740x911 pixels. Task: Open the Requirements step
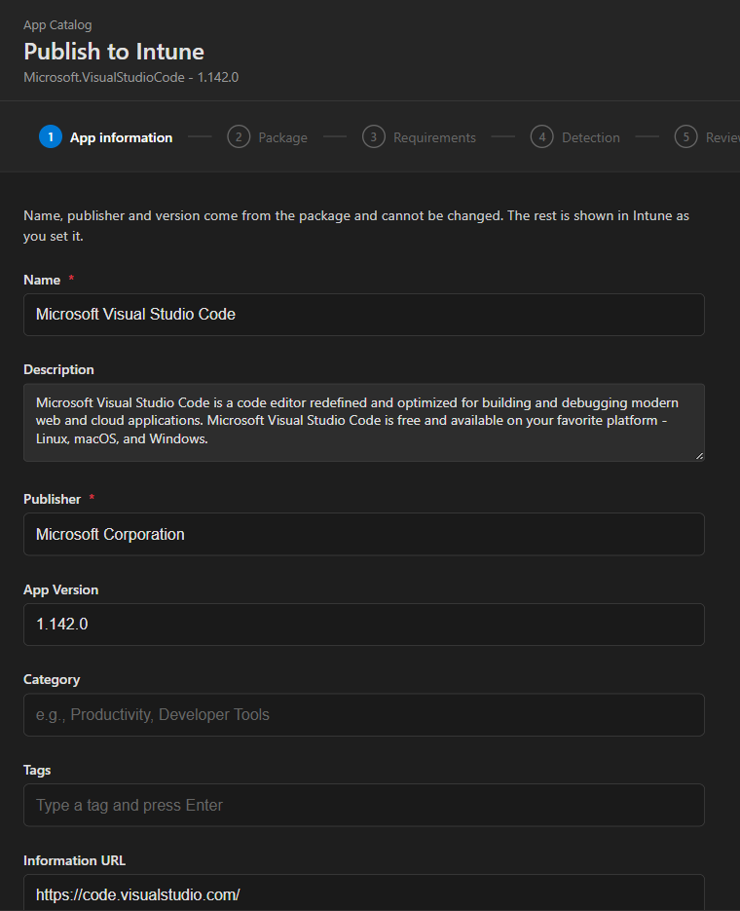point(419,137)
